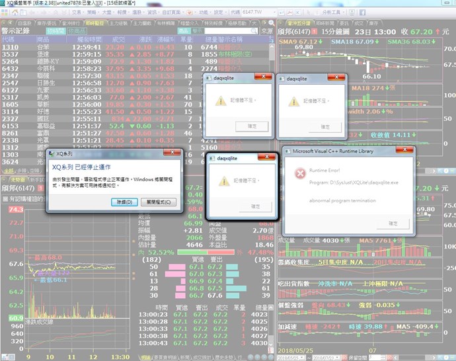
Task: Switch to the 主力關鍵 tab
Action: (x=143, y=23)
